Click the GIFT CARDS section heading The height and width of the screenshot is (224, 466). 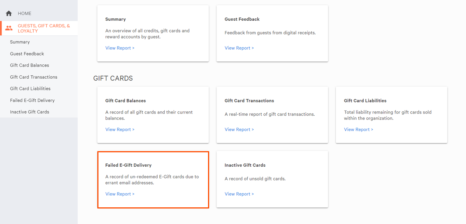113,78
